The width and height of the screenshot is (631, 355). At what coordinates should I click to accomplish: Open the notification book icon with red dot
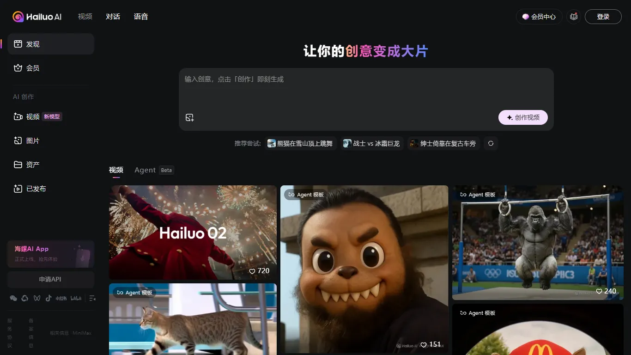coord(573,16)
